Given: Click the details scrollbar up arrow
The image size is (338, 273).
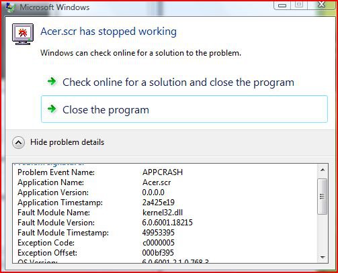Looking at the screenshot, I should coord(323,170).
